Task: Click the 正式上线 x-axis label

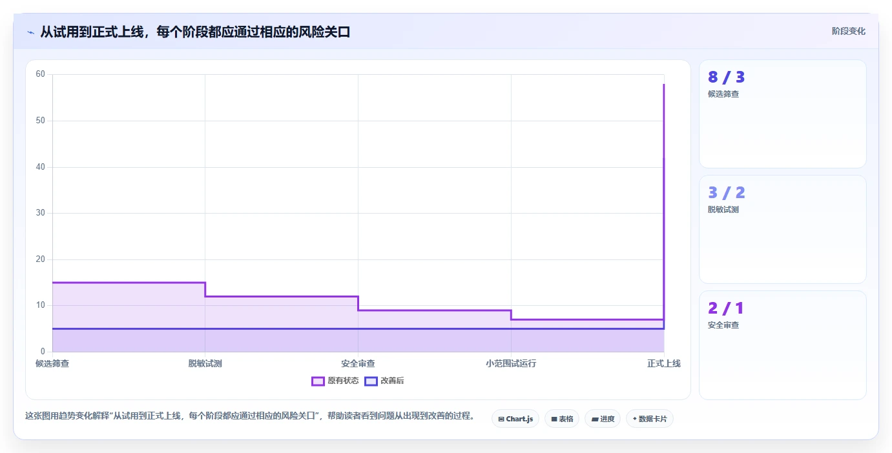Action: pos(664,363)
